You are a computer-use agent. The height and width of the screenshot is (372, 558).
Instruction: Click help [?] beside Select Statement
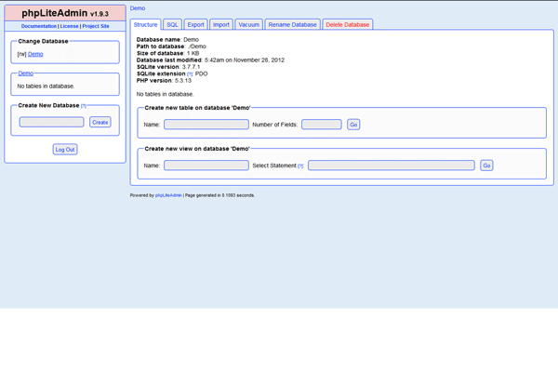(300, 166)
